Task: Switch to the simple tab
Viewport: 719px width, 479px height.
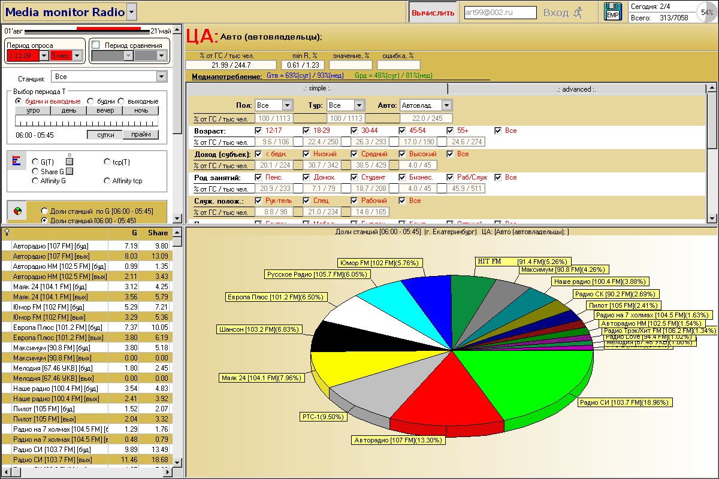Action: pyautogui.click(x=316, y=89)
